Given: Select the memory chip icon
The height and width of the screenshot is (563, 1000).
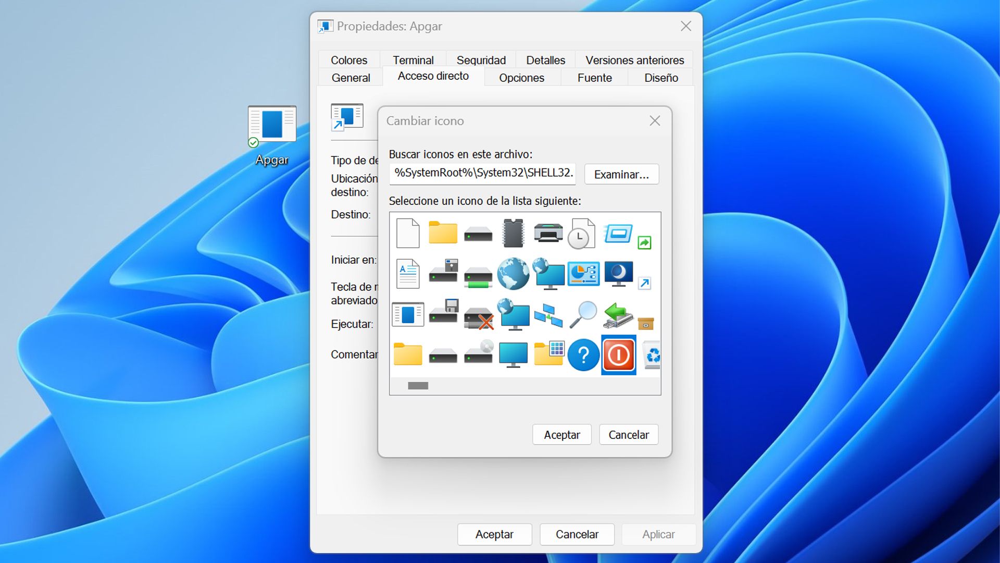Looking at the screenshot, I should coord(512,232).
